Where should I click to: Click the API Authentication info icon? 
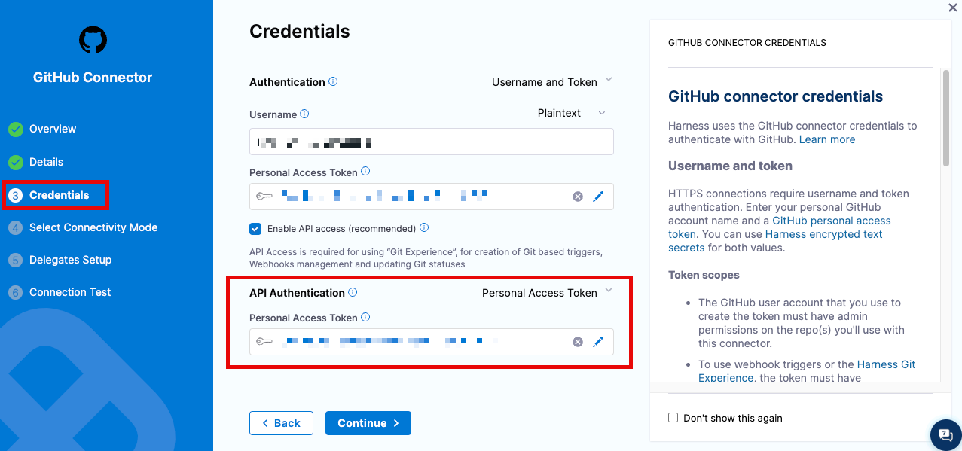[353, 292]
